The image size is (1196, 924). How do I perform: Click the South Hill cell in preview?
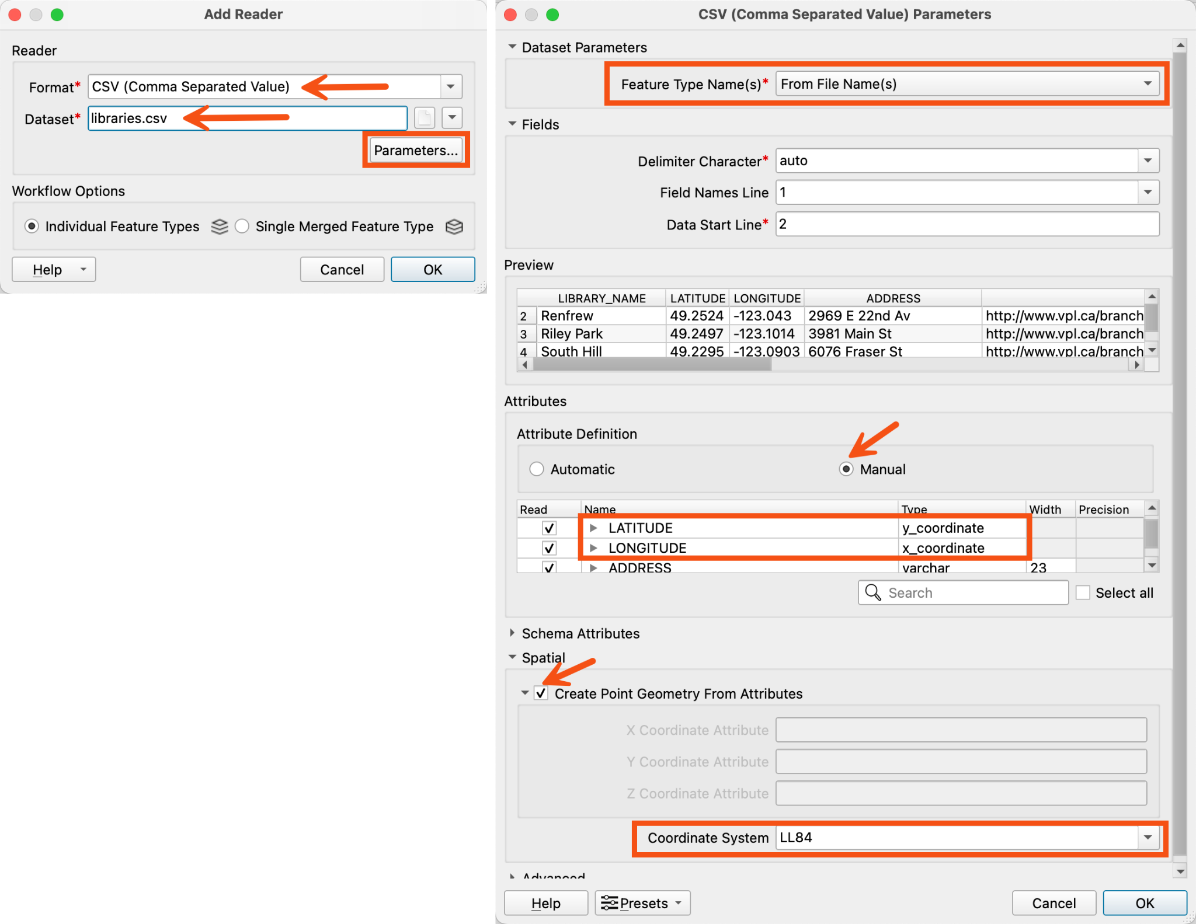point(602,351)
